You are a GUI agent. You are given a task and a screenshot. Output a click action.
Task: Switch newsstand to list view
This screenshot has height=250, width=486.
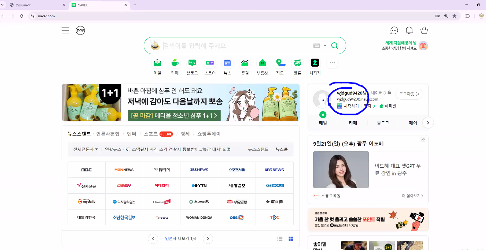pyautogui.click(x=280, y=239)
